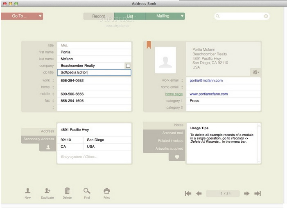Image resolution: width=287 pixels, height=208 pixels.
Task: Open the Related invoices tab
Action: 164,141
